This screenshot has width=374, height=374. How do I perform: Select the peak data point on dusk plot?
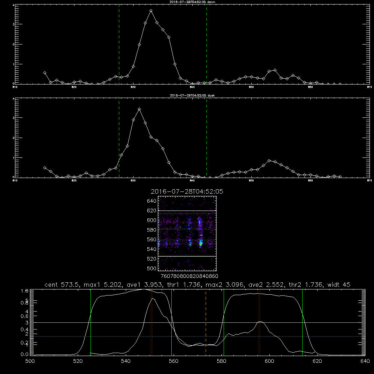[139, 109]
